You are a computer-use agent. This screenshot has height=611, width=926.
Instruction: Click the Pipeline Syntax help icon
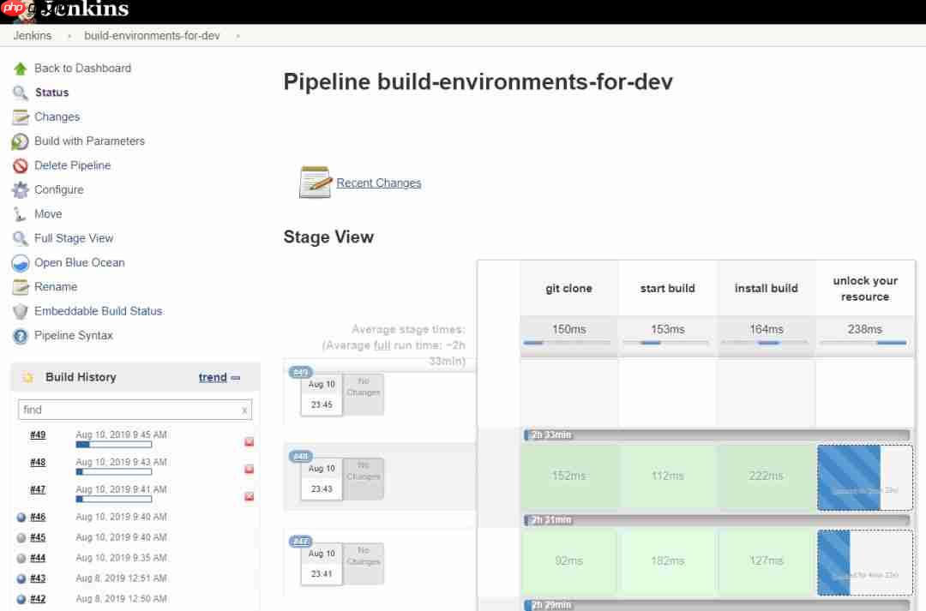21,336
